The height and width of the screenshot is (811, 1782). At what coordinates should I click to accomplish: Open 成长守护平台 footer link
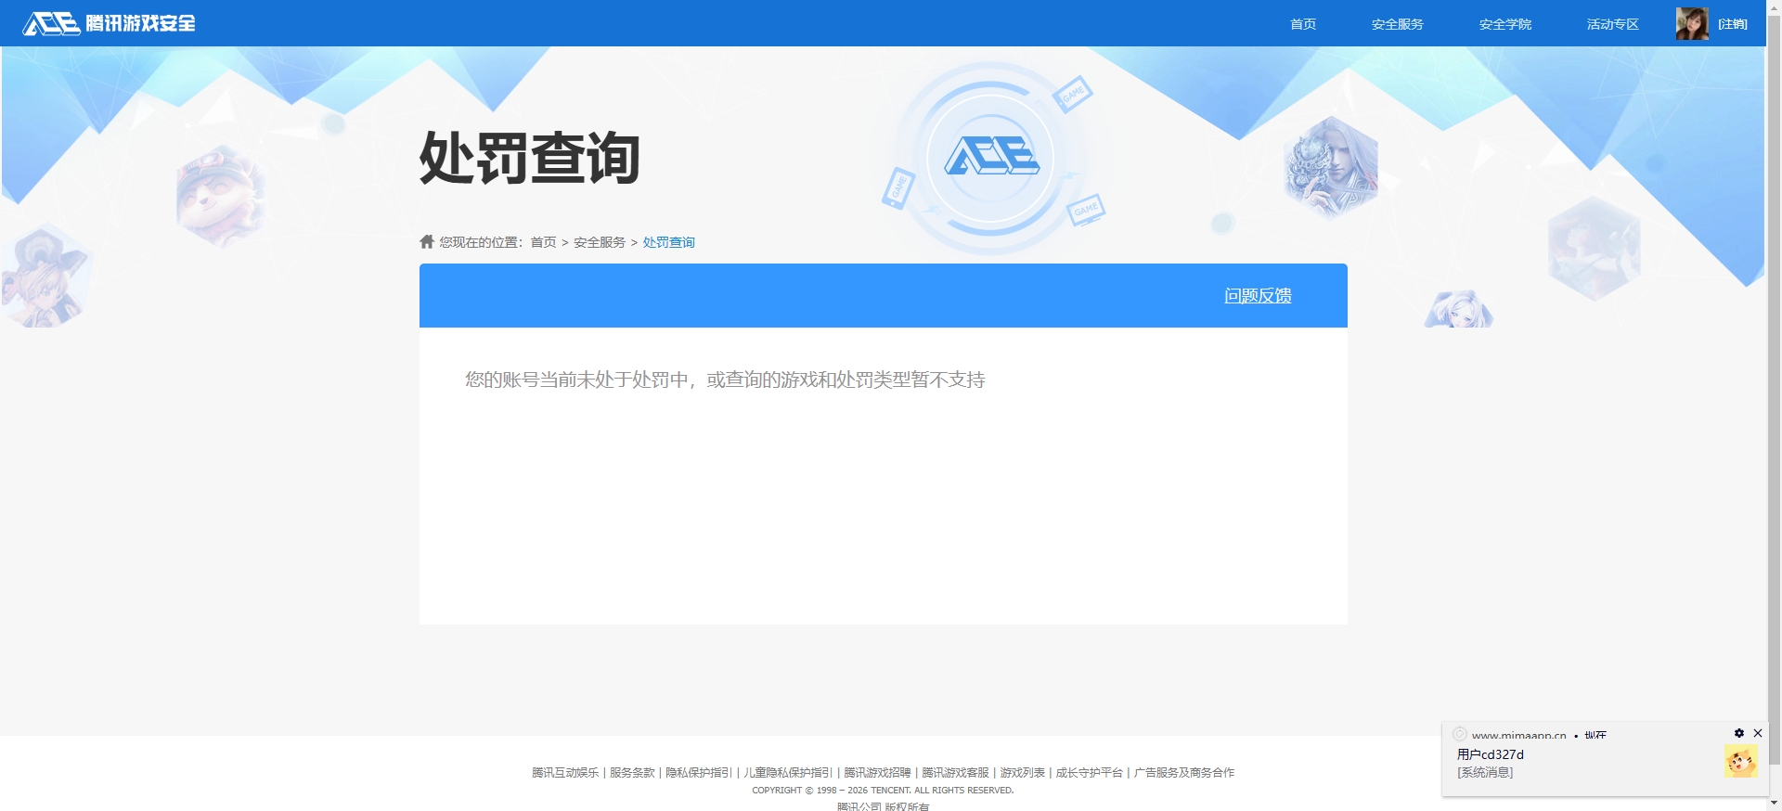(x=1089, y=772)
